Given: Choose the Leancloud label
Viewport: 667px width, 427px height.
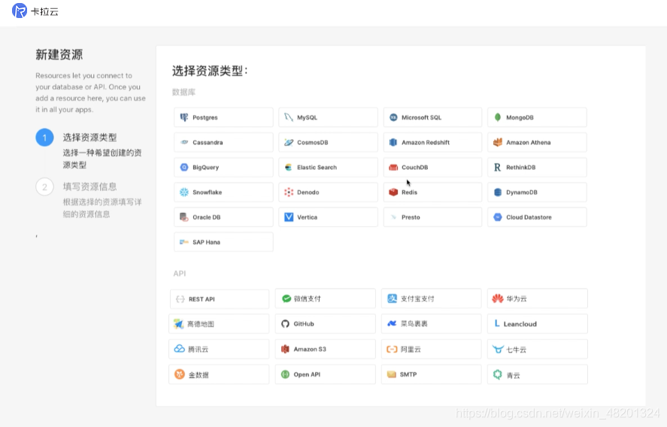Looking at the screenshot, I should 520,324.
